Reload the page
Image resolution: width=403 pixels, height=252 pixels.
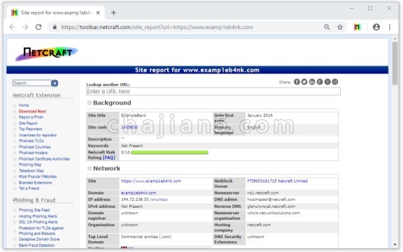(x=38, y=27)
